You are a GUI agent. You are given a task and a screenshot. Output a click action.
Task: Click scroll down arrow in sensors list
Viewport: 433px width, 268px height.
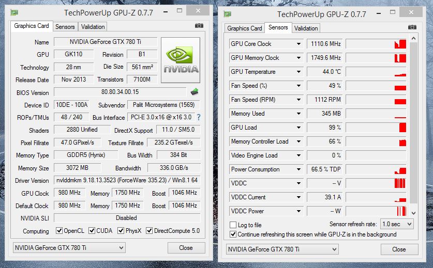point(413,213)
